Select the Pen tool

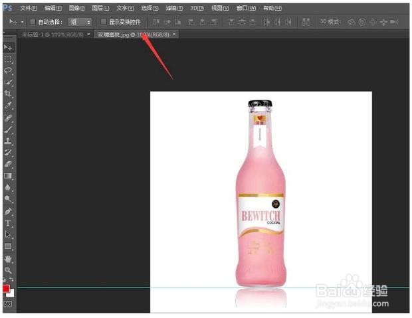point(8,212)
